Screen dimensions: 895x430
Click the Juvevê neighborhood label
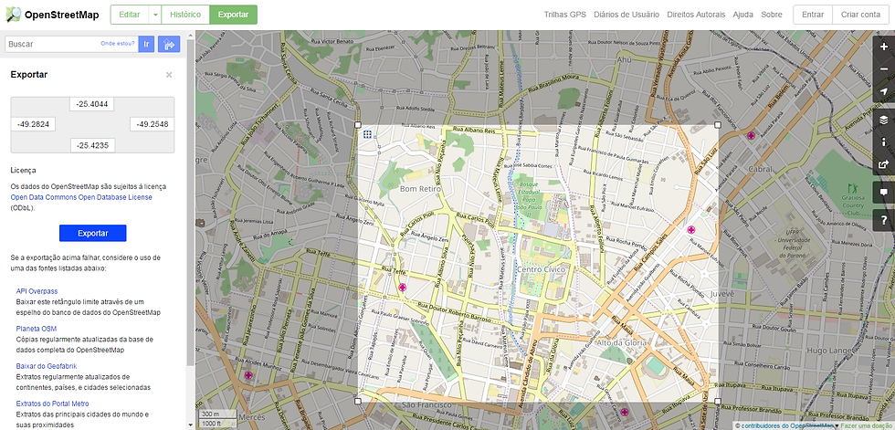[x=722, y=293]
